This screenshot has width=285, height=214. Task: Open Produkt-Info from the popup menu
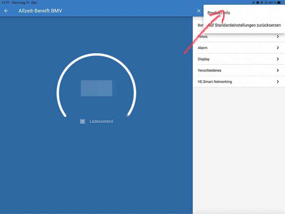(219, 13)
